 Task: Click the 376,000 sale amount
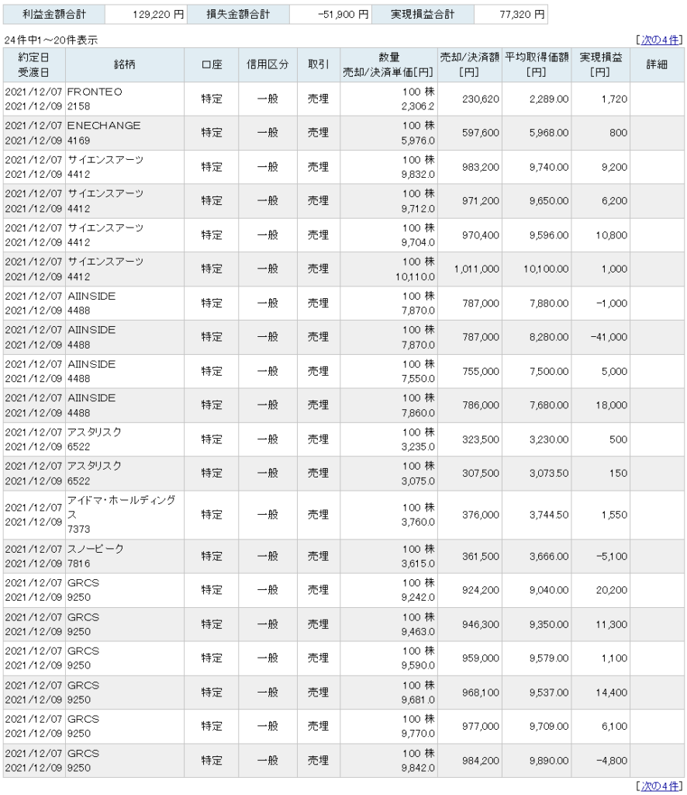tap(480, 515)
